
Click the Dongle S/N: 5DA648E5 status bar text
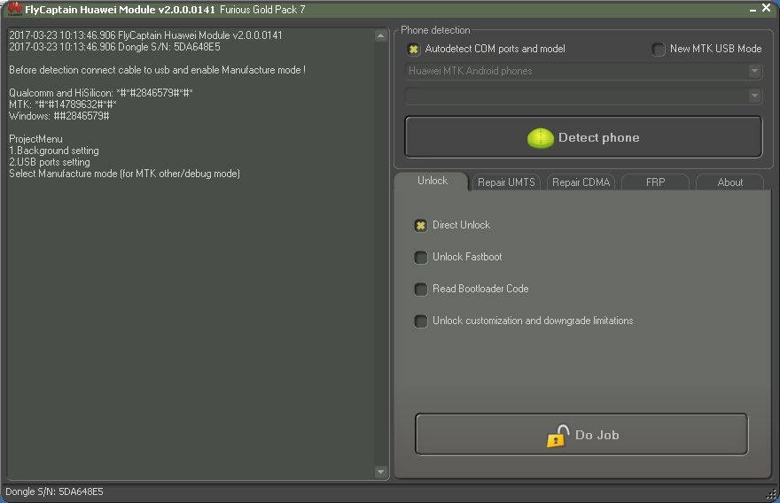[x=54, y=491]
